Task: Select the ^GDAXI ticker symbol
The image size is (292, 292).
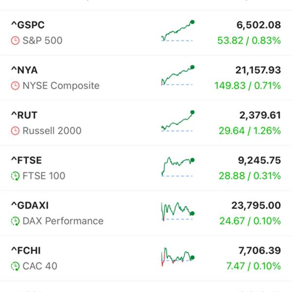Action: click(x=30, y=205)
